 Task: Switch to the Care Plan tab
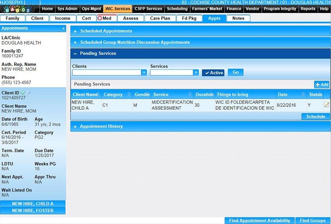coord(160,19)
